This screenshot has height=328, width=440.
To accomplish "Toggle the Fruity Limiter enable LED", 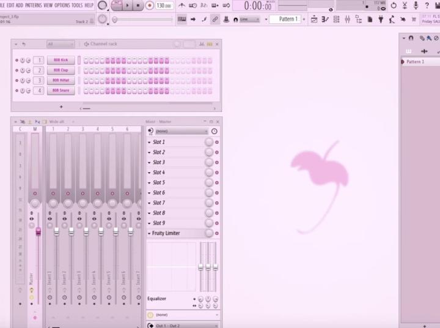I will (x=217, y=233).
